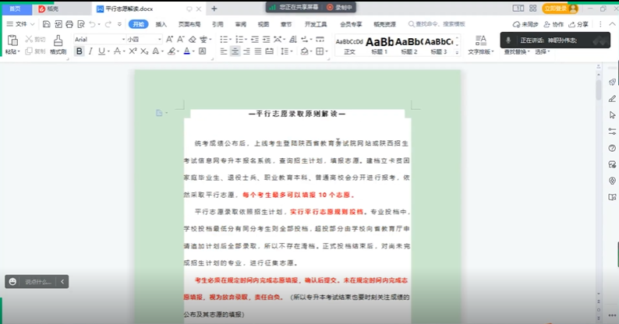This screenshot has height=324, width=619.
Task: Toggle Italic formatting button
Action: 90,51
